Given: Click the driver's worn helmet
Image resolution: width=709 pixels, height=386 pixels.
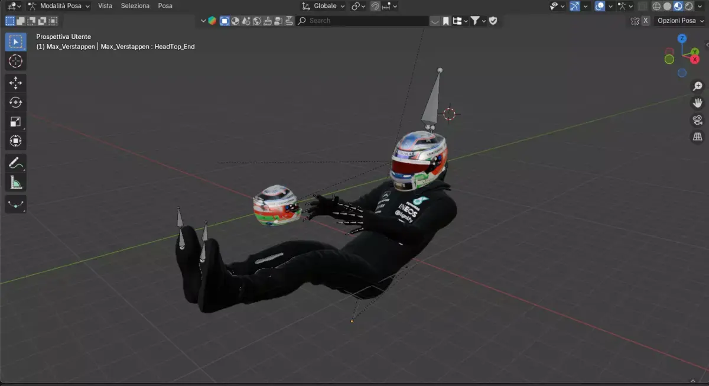Looking at the screenshot, I should (418, 161).
